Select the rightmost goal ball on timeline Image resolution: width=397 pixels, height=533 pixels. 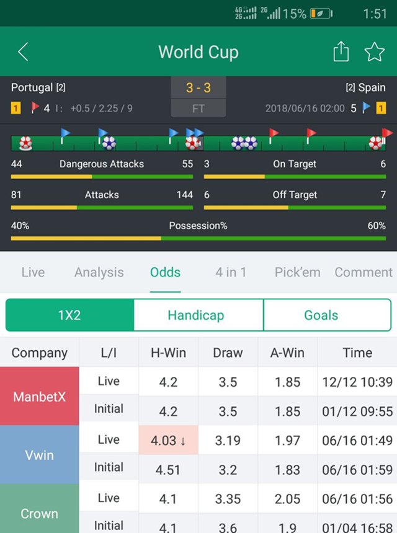(375, 143)
